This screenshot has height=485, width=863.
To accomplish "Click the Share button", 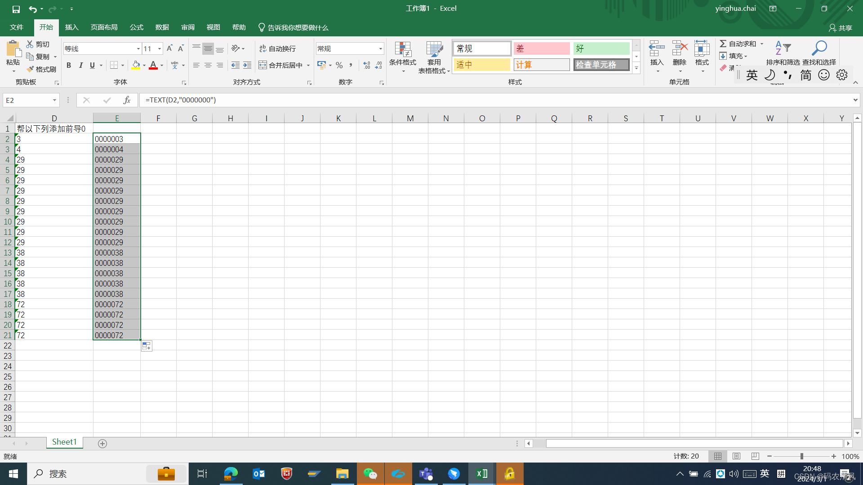I will click(840, 28).
